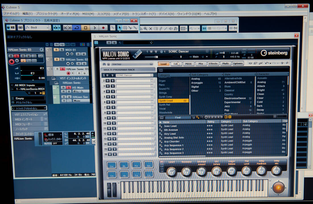Click the Load page button in HALion Sonic
313x204 pixels.
[164, 64]
